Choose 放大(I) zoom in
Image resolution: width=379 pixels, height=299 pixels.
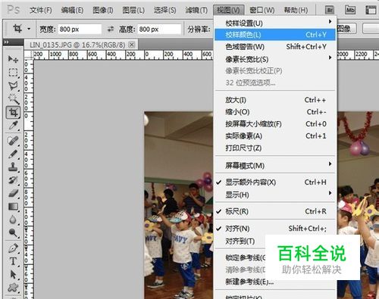click(275, 100)
